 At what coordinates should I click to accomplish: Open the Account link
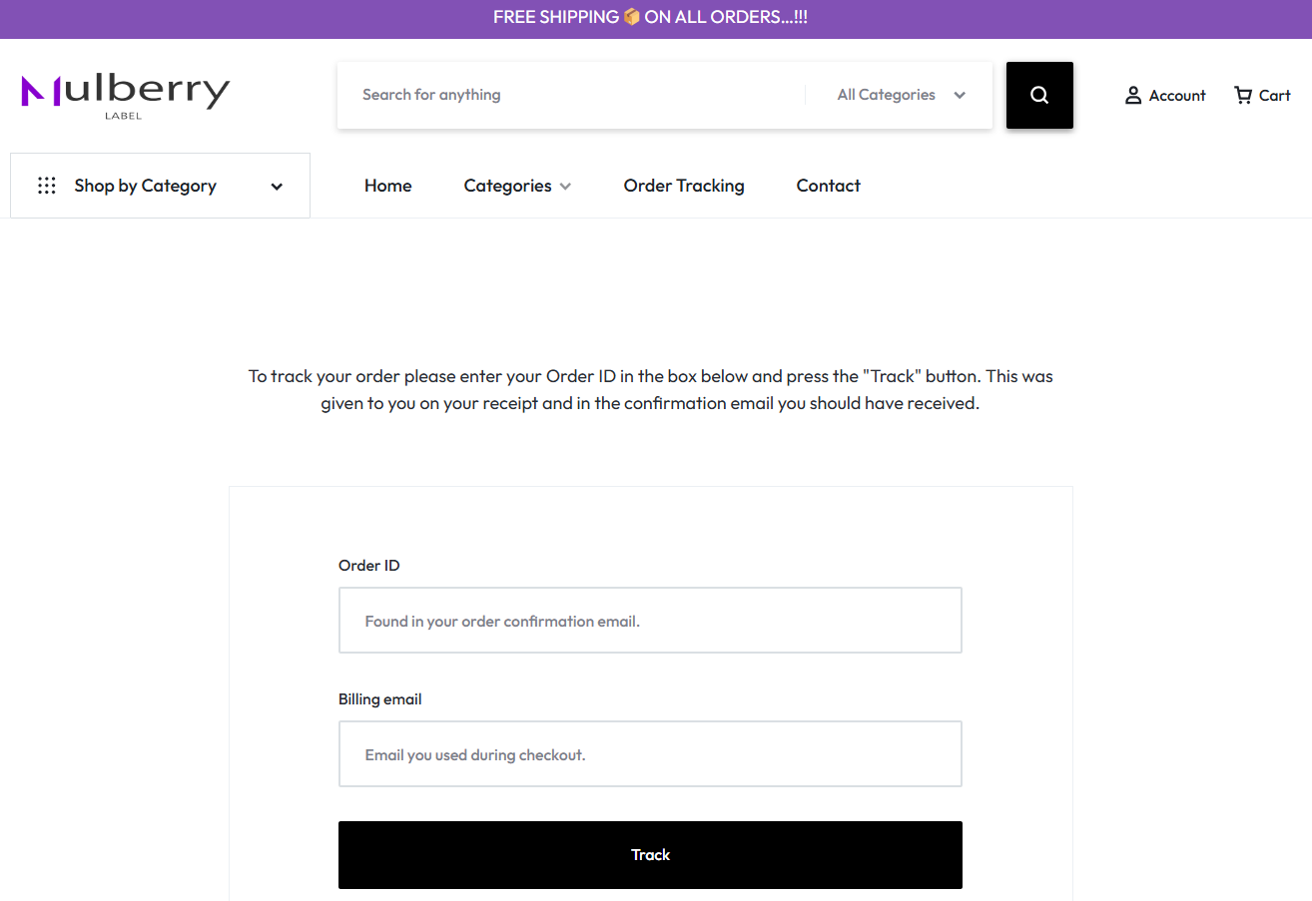pyautogui.click(x=1177, y=96)
